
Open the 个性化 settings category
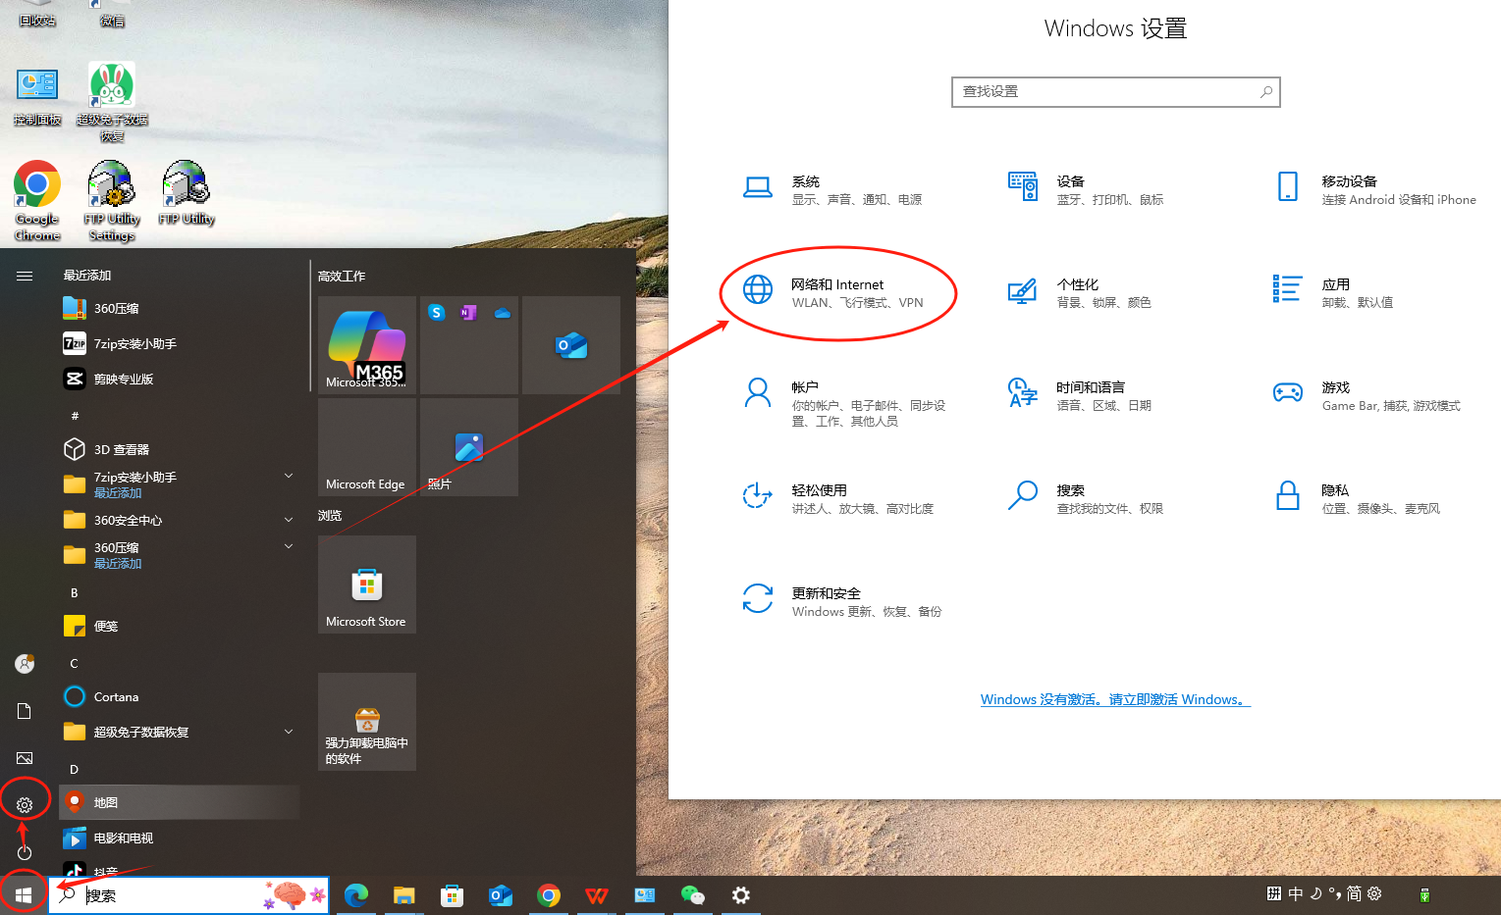coord(1078,292)
